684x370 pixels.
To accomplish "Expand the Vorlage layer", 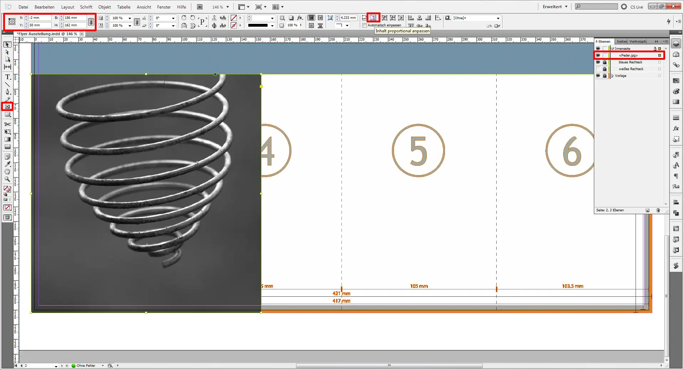I will 612,76.
